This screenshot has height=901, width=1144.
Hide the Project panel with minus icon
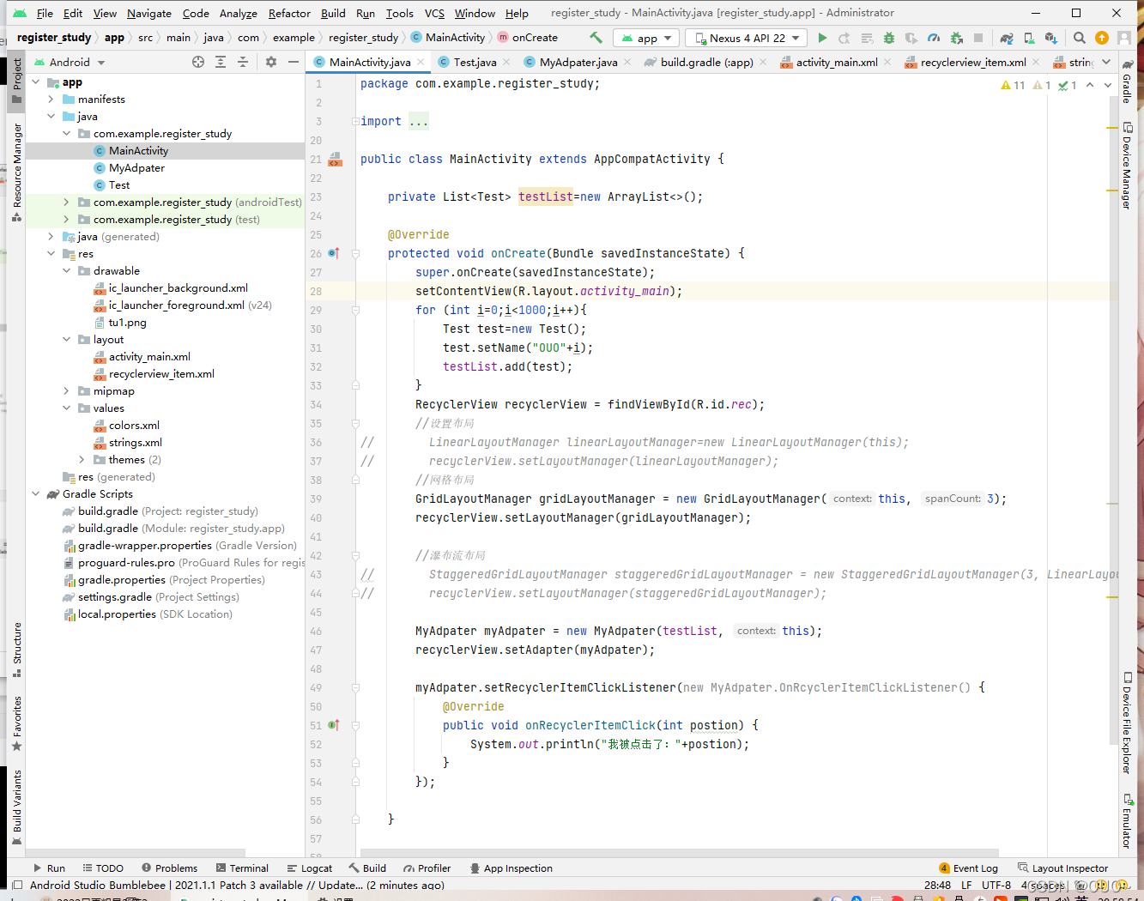pyautogui.click(x=294, y=62)
